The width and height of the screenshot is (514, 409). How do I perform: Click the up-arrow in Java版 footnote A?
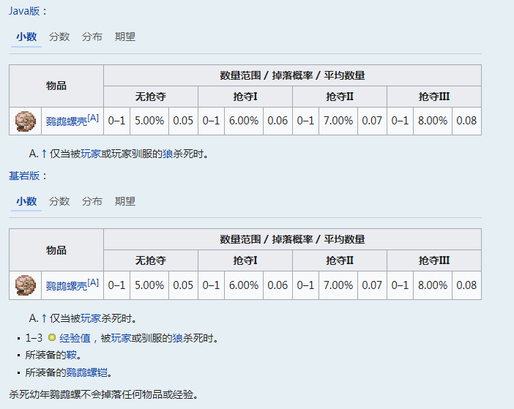(x=44, y=154)
